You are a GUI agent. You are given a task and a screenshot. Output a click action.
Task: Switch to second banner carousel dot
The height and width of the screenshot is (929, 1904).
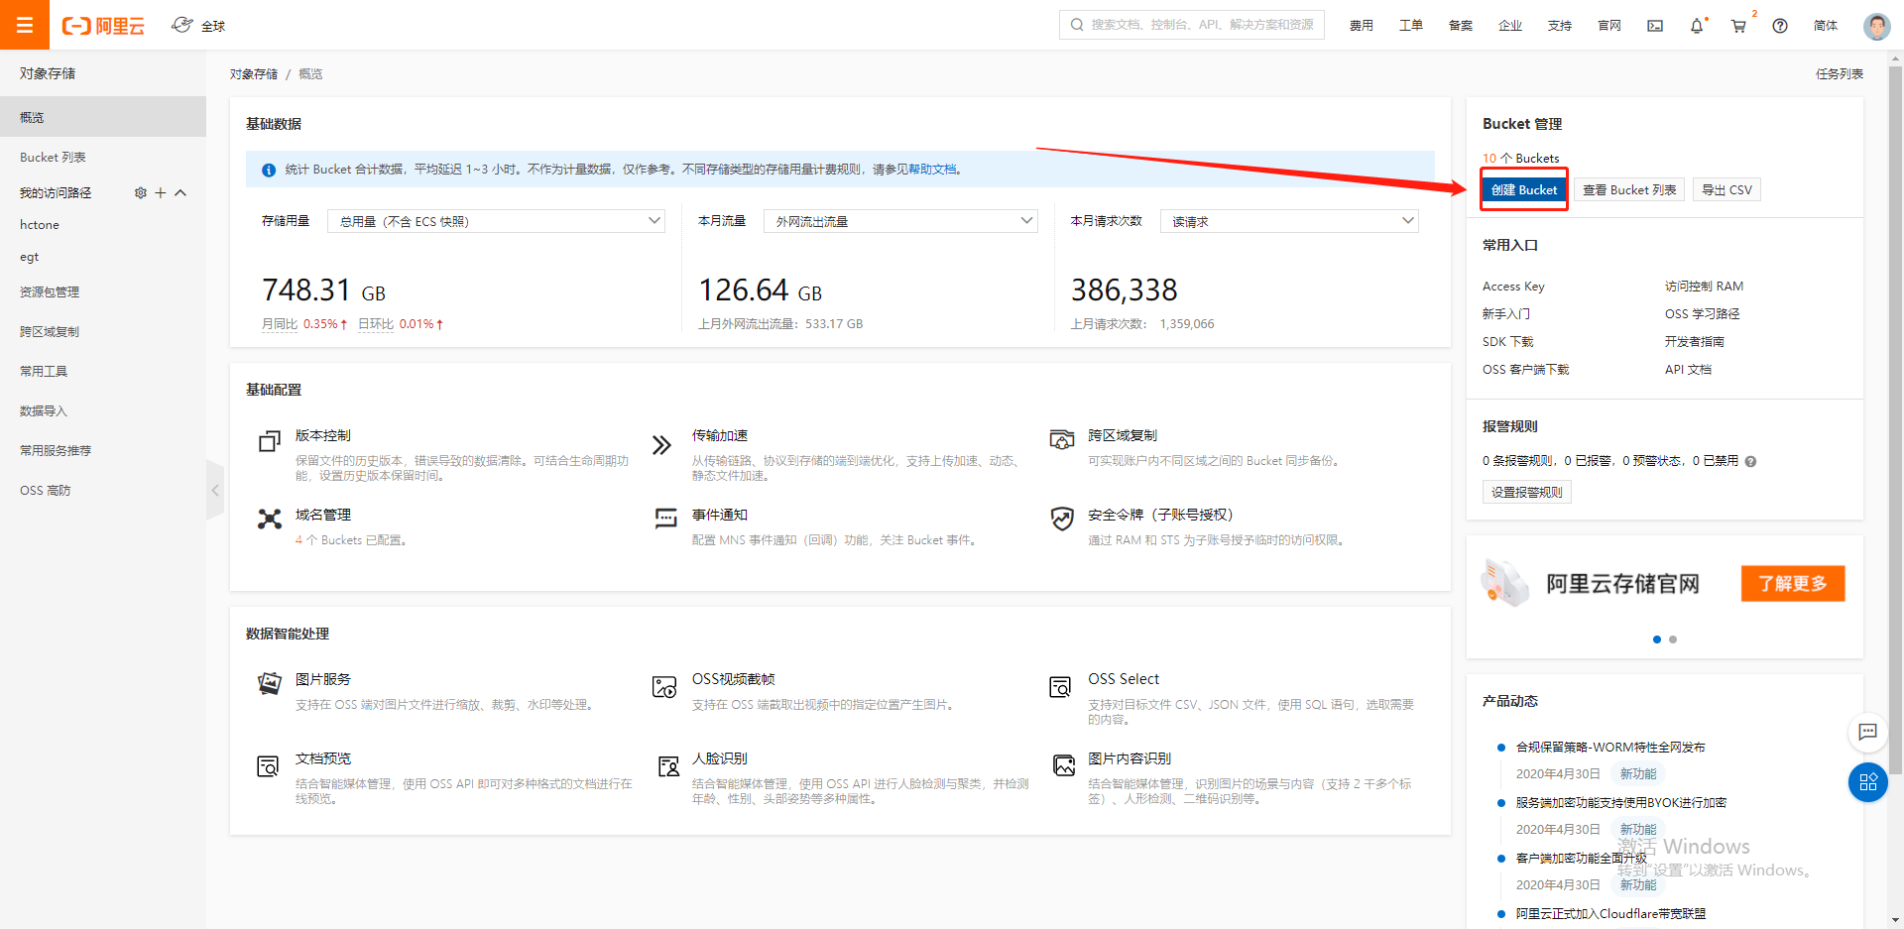tap(1673, 639)
